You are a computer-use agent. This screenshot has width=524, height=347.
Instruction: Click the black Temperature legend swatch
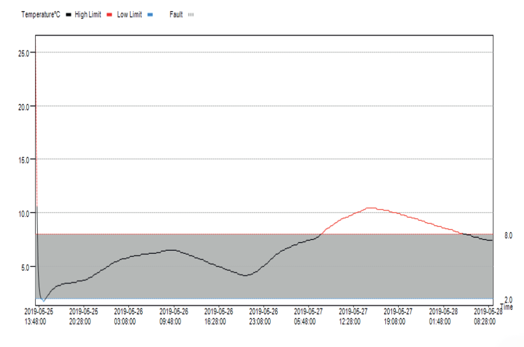[69, 15]
